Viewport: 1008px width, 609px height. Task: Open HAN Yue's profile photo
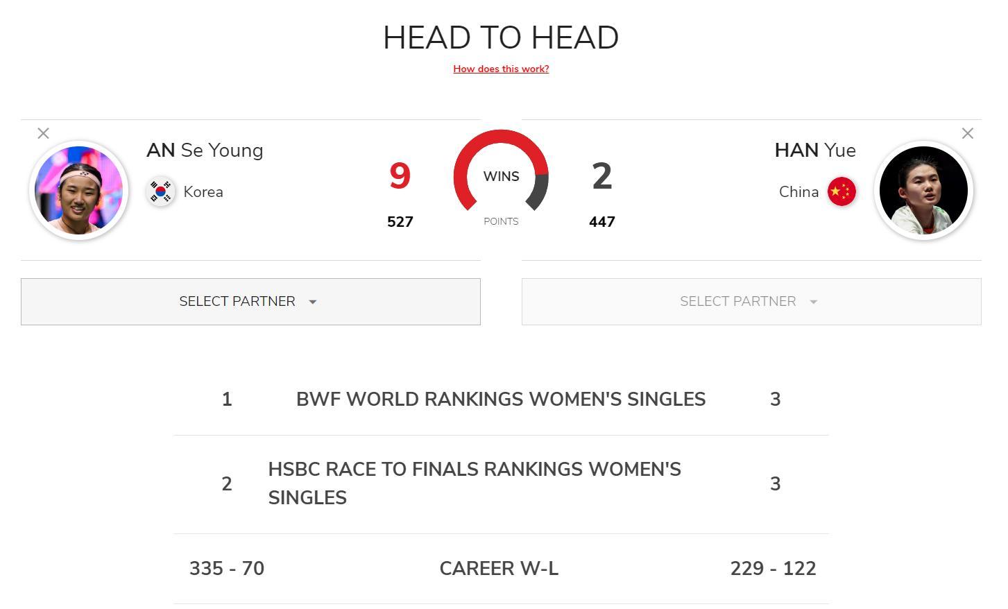pyautogui.click(x=923, y=190)
